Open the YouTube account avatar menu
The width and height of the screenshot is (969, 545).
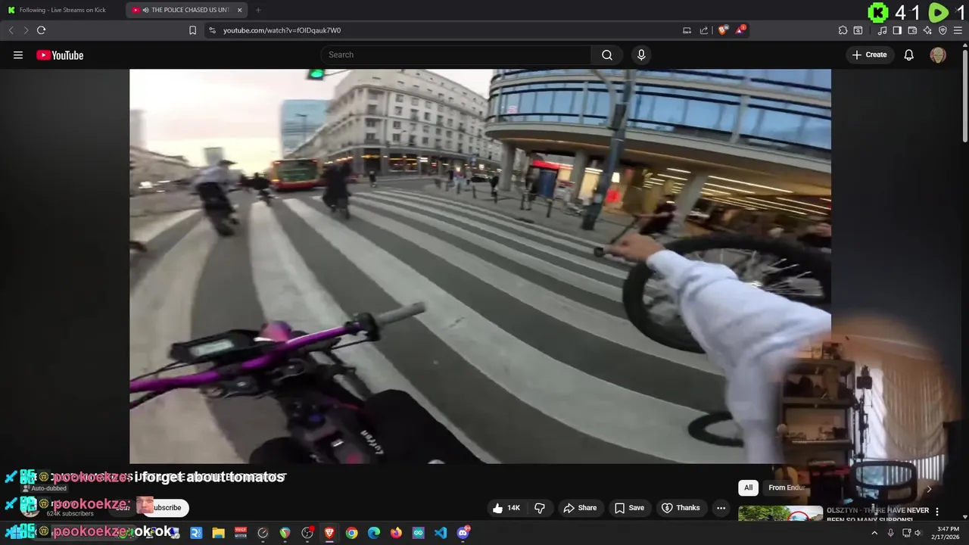[x=938, y=54]
